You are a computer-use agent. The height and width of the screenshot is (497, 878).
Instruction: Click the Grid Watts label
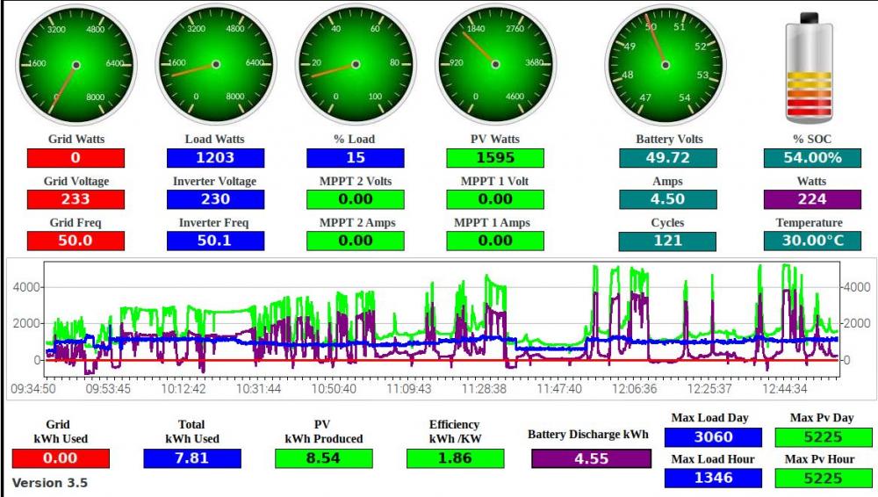(76, 139)
